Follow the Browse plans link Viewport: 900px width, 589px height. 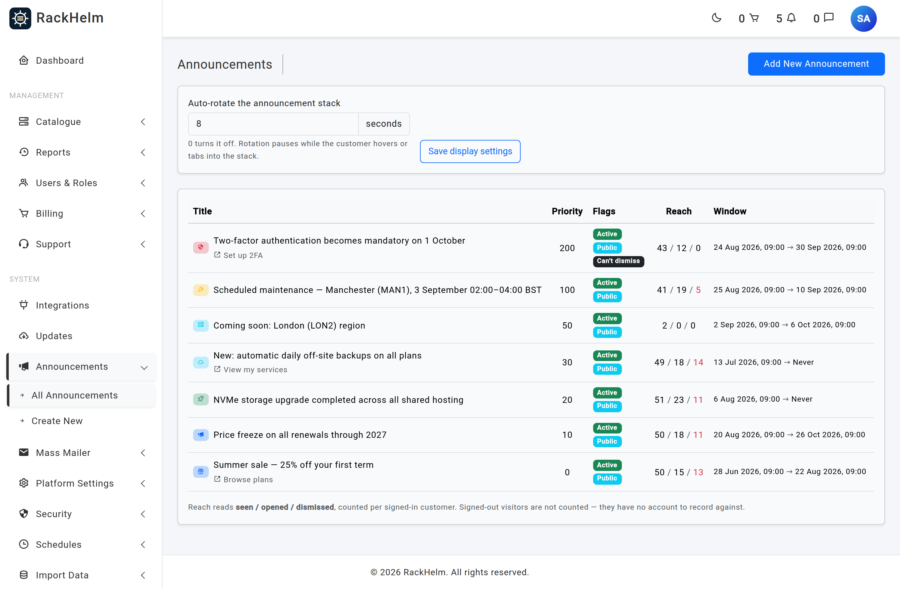(x=243, y=479)
